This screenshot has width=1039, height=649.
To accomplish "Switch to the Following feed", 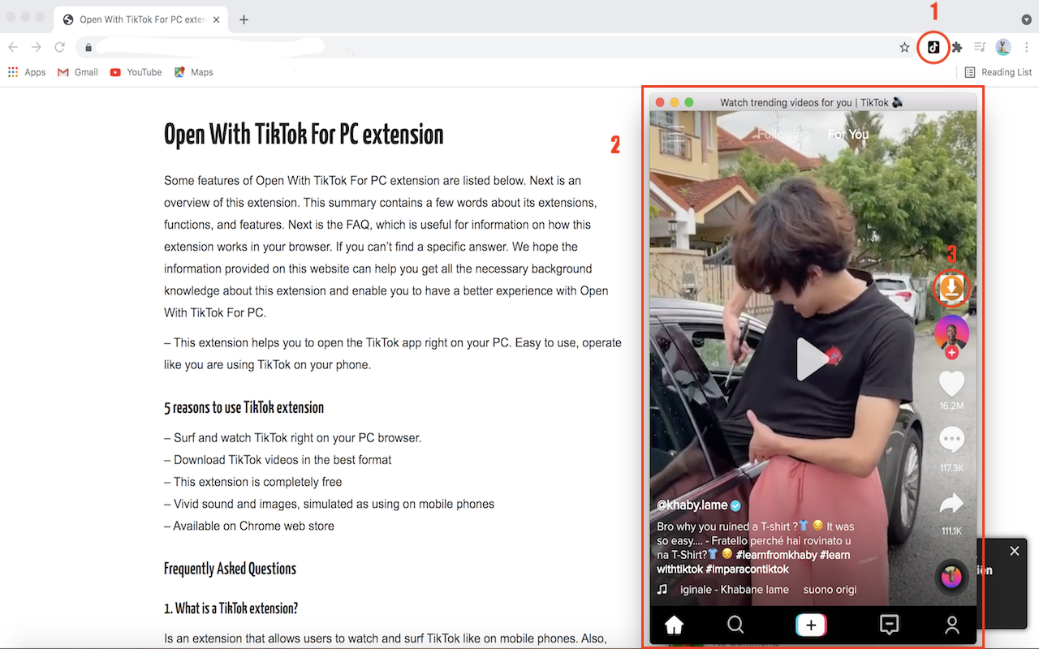I will click(x=783, y=135).
